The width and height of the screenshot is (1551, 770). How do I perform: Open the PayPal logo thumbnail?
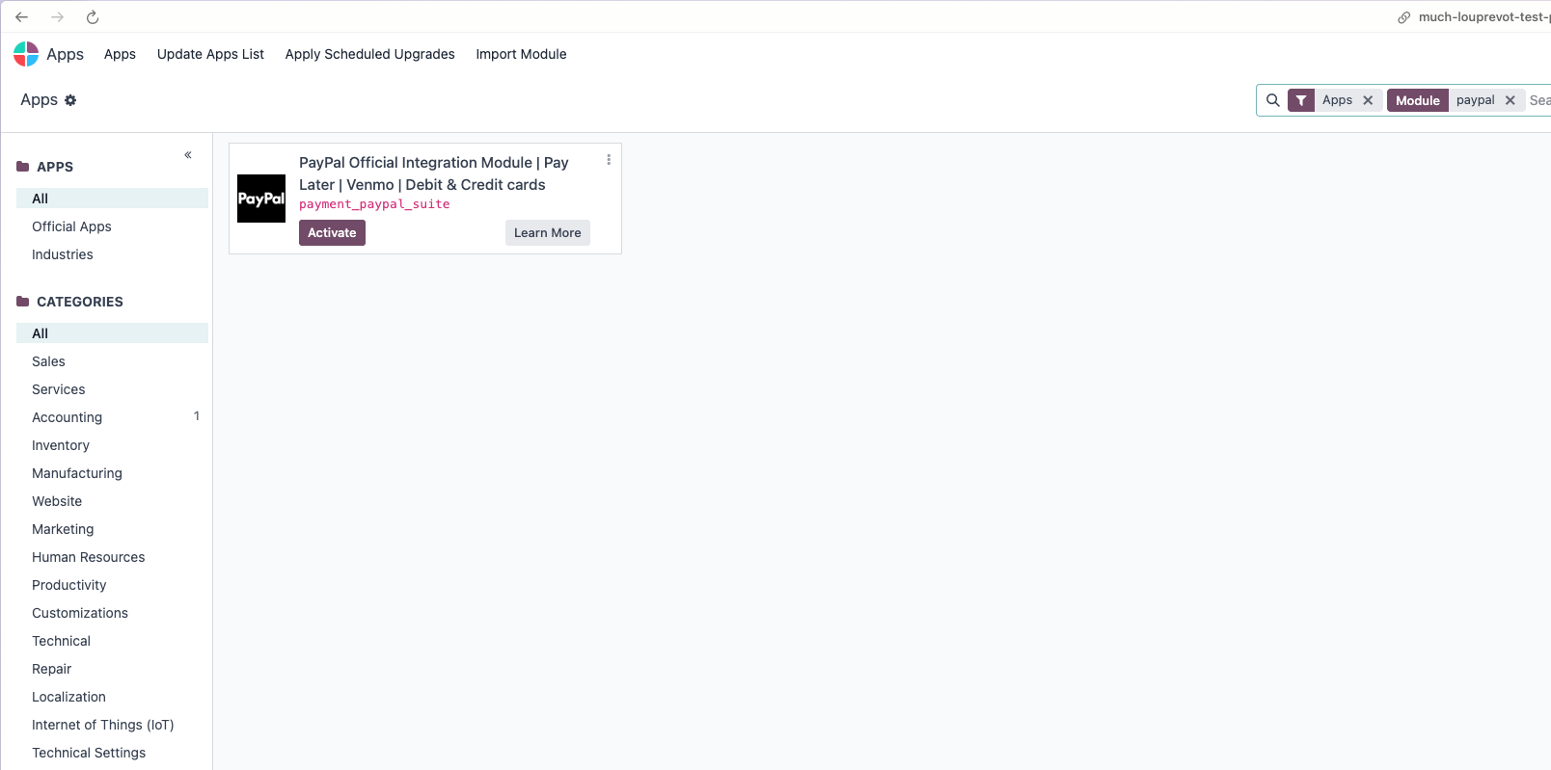(261, 199)
